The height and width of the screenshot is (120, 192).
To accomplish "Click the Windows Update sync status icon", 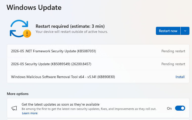I will [20, 29].
